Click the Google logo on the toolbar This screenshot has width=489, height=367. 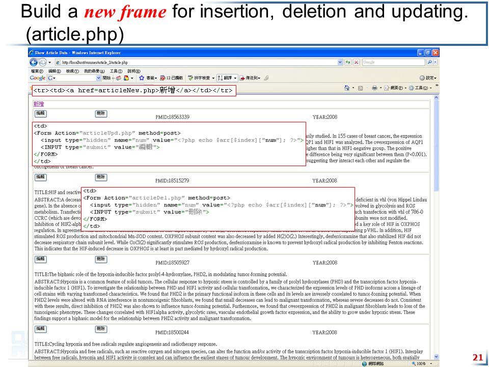38,78
